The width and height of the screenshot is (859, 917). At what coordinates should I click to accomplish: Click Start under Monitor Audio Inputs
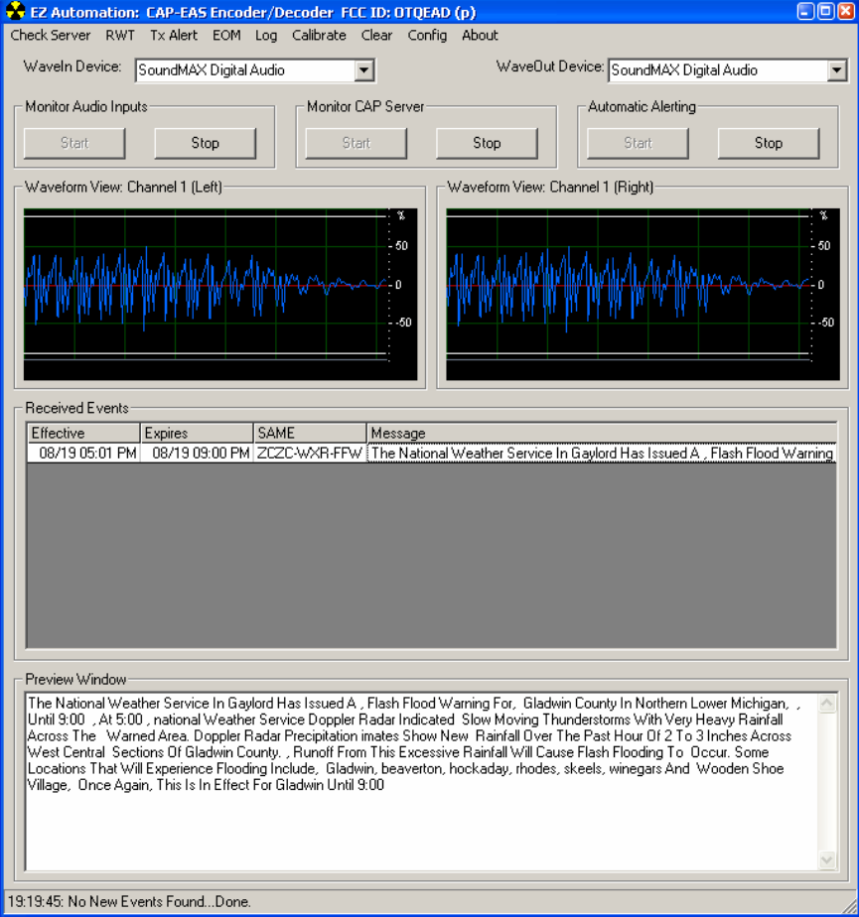[74, 143]
